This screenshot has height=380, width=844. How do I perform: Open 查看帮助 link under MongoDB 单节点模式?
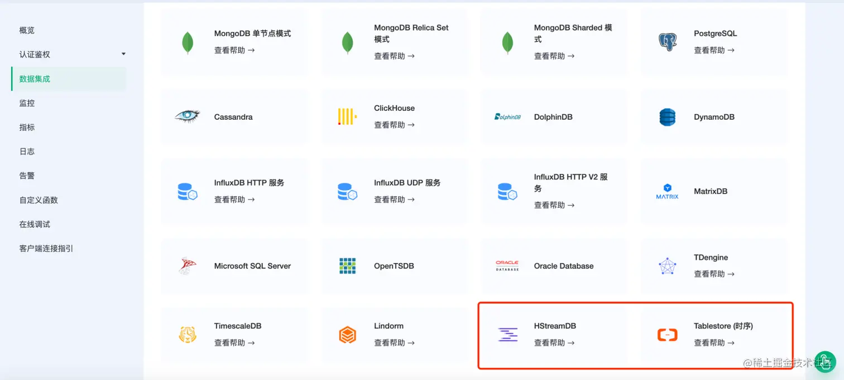coord(234,50)
